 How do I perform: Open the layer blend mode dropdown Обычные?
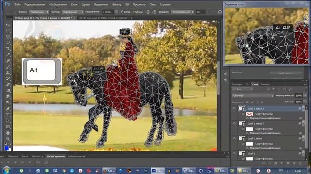pos(253,96)
